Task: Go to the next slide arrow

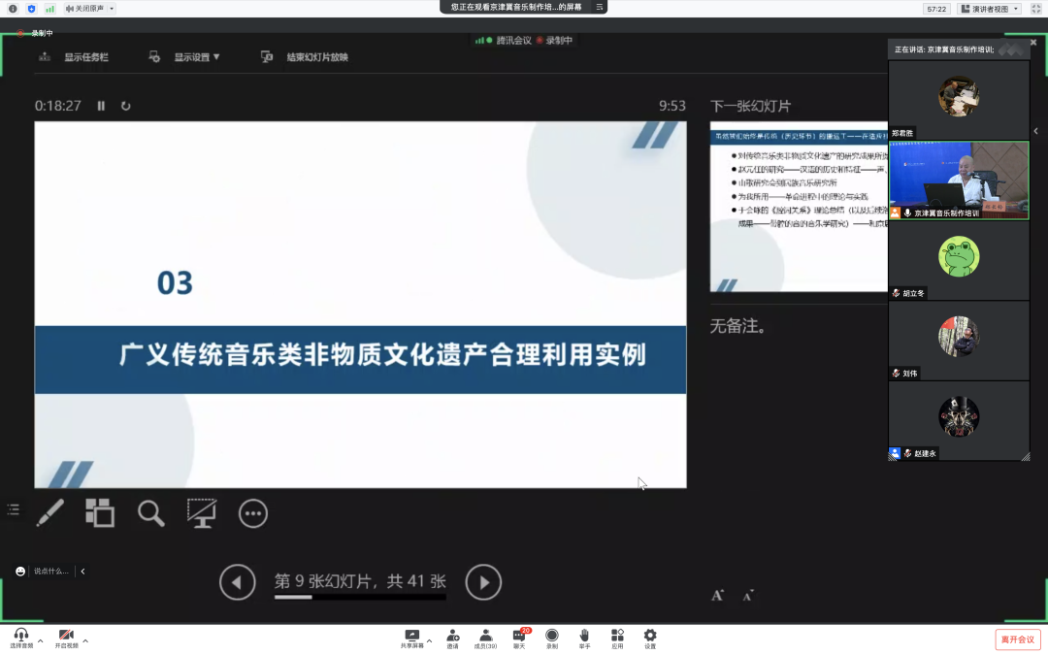Action: tap(483, 582)
